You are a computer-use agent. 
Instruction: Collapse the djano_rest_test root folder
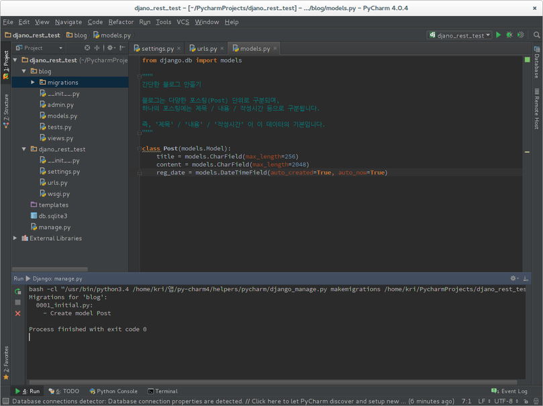point(15,60)
